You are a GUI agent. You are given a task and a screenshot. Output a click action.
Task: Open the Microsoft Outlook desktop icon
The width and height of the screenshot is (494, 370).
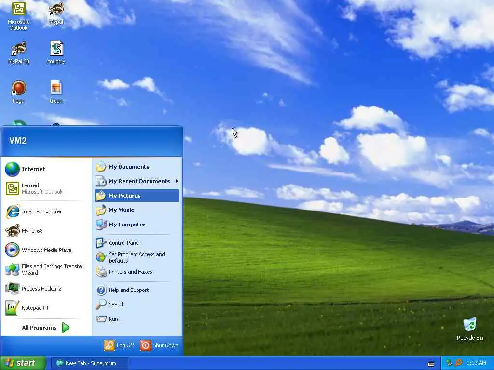click(x=18, y=16)
